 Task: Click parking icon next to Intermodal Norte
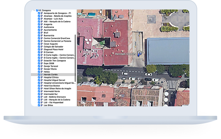(42, 91)
